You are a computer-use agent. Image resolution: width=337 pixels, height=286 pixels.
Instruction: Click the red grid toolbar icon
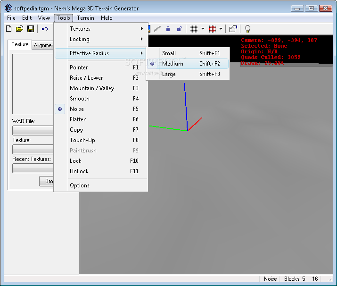pos(212,29)
